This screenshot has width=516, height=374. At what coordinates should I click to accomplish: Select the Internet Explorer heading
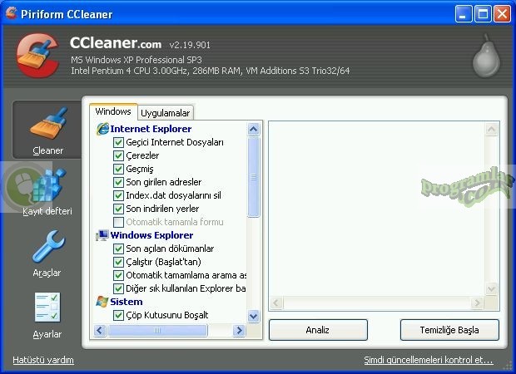(151, 129)
